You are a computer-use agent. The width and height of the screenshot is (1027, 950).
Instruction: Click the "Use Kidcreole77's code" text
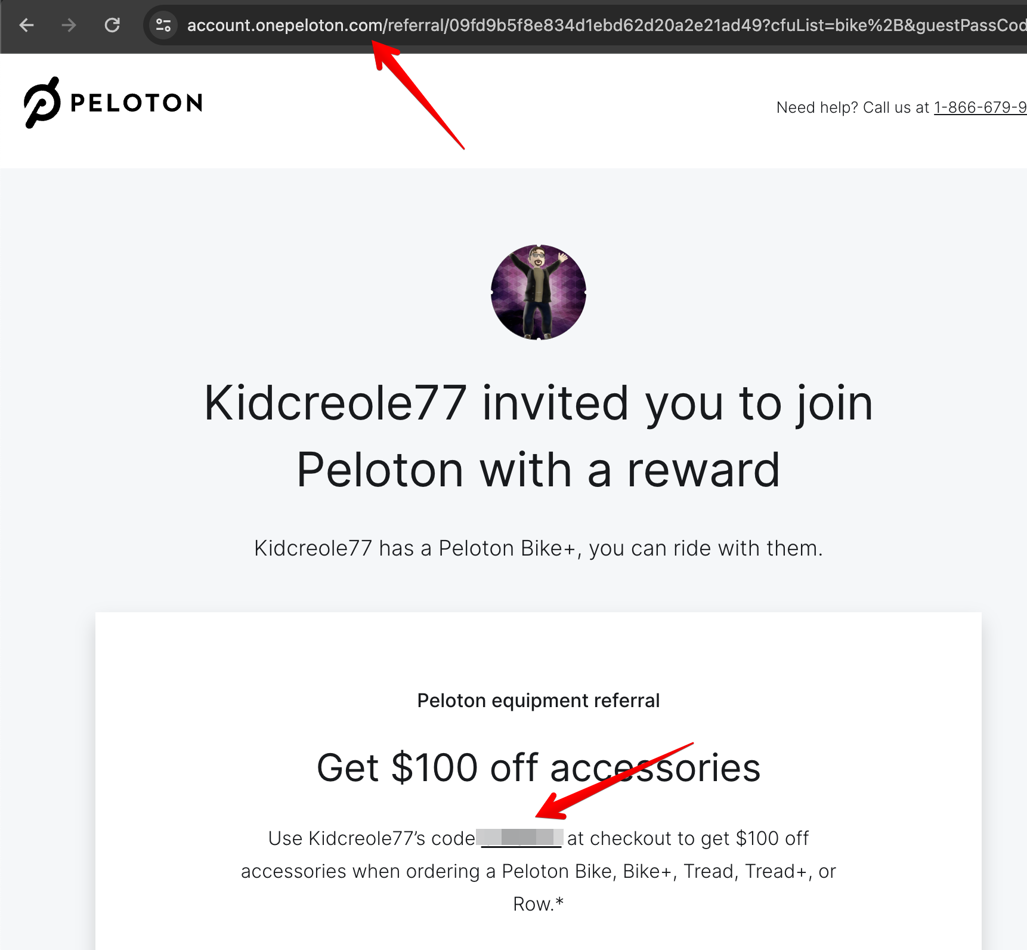pyautogui.click(x=371, y=838)
